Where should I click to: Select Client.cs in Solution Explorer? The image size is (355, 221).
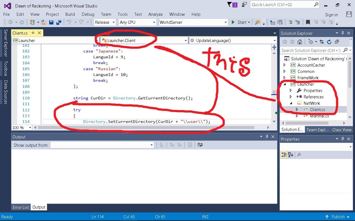tap(317, 109)
